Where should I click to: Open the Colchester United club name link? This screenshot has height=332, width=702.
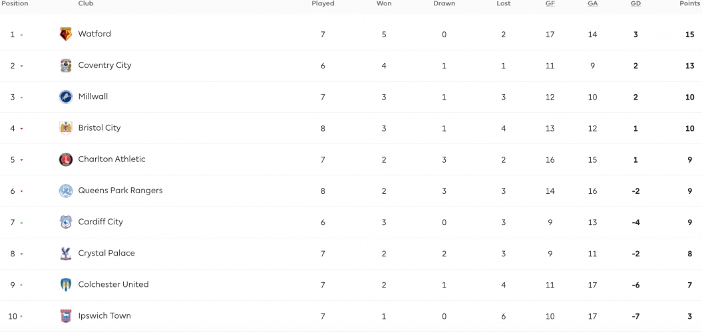tap(113, 284)
